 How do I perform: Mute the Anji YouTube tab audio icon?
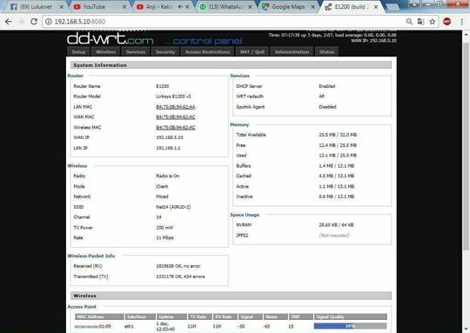[180, 7]
